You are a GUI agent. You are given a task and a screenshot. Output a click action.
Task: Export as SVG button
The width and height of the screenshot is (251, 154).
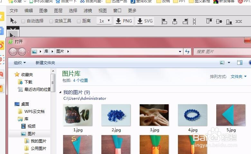coord(145,21)
